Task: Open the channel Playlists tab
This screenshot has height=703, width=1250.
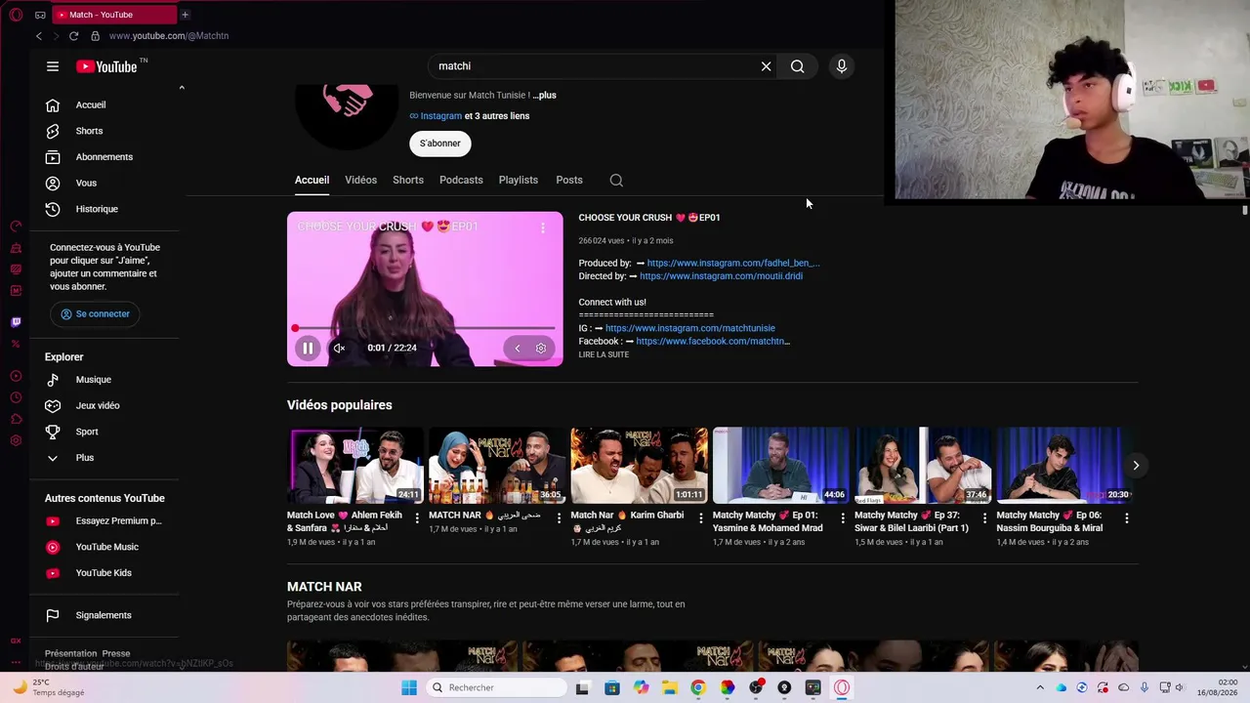Action: (519, 181)
